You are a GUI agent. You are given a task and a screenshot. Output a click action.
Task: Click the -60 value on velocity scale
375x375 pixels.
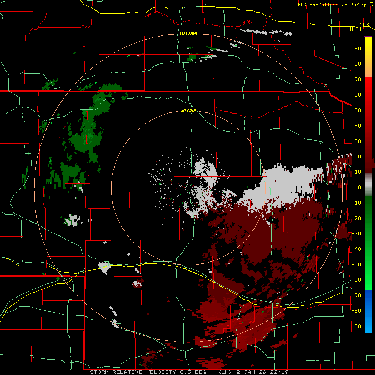point(356,280)
